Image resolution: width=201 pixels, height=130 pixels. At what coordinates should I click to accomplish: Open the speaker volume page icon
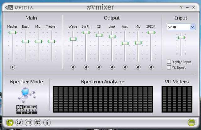[10, 122]
